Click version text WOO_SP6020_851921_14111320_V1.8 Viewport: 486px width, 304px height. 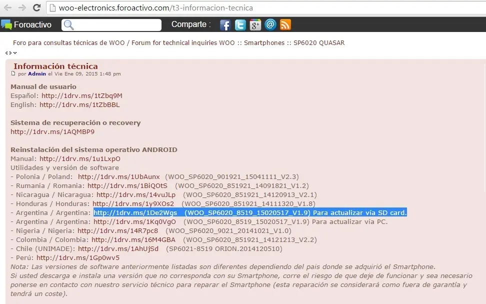pyautogui.click(x=248, y=203)
